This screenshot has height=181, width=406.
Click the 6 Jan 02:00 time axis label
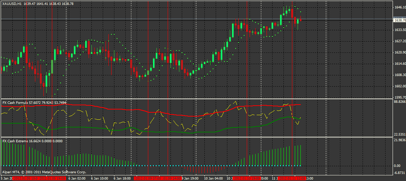click(x=77, y=179)
